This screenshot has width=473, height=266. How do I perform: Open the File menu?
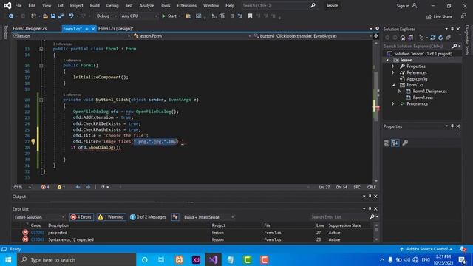pos(18,6)
